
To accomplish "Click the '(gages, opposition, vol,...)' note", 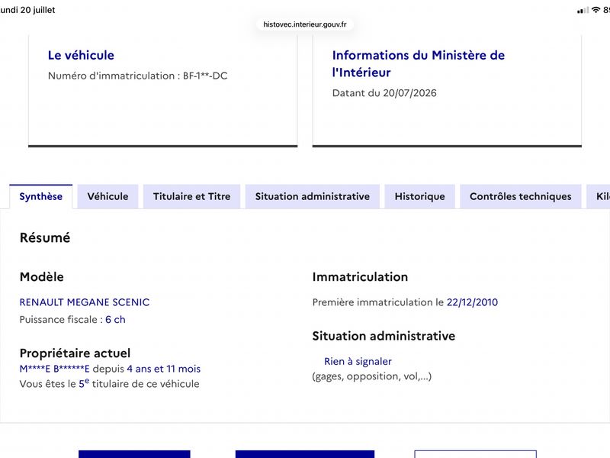I will (372, 376).
